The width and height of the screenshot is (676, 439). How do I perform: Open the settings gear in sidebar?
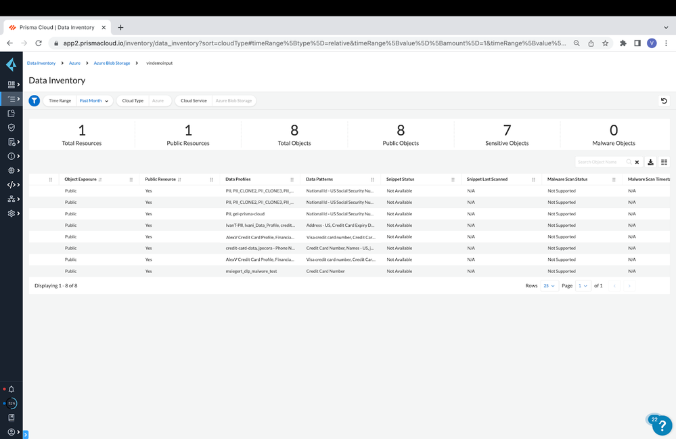pyautogui.click(x=11, y=213)
